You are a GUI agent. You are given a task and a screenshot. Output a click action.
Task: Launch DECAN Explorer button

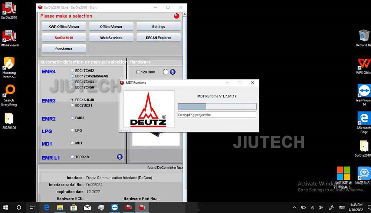tap(158, 38)
